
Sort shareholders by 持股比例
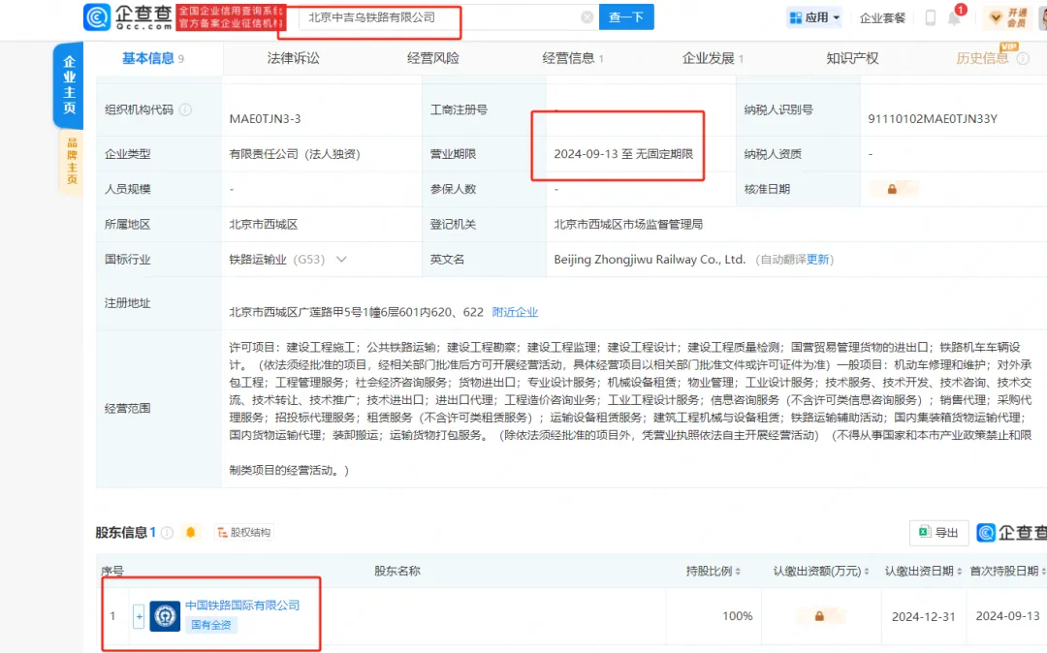point(738,571)
